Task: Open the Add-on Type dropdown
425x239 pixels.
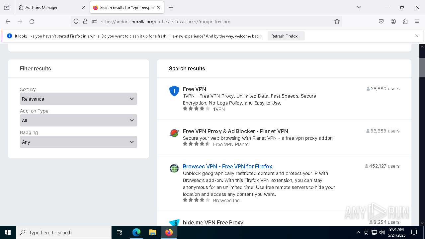Action: pyautogui.click(x=78, y=120)
